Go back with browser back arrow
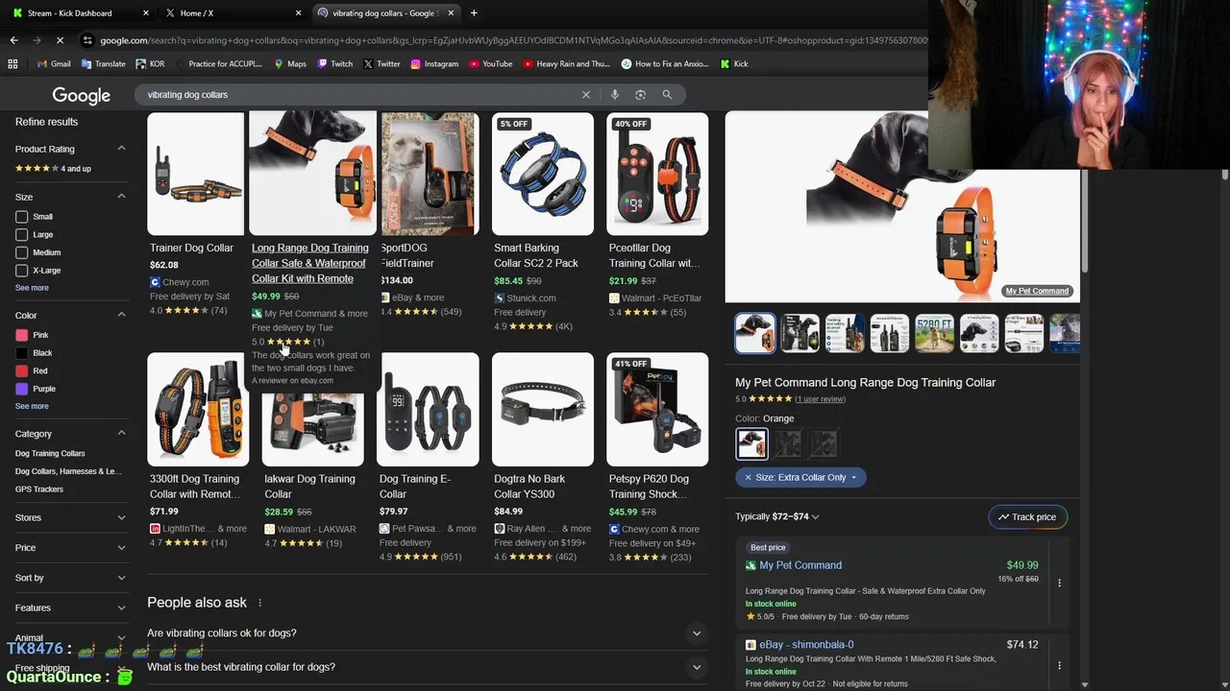Image resolution: width=1230 pixels, height=691 pixels. [x=13, y=40]
